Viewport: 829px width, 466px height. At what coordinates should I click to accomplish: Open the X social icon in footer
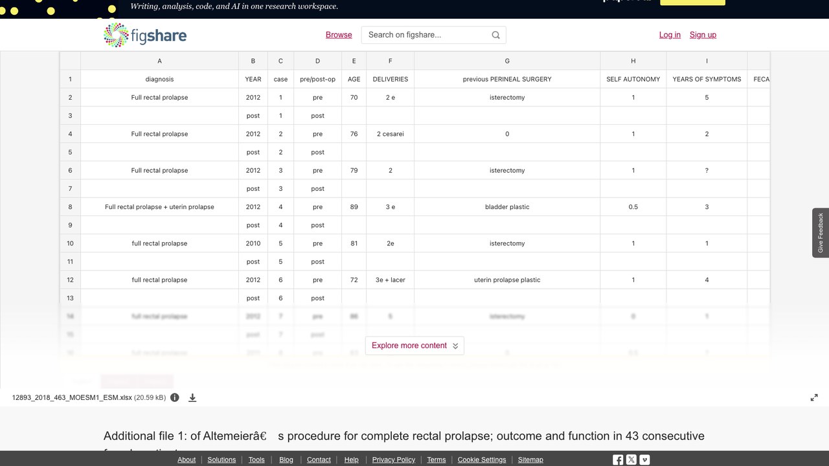[x=631, y=460]
